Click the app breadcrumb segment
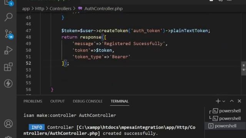 (26, 8)
